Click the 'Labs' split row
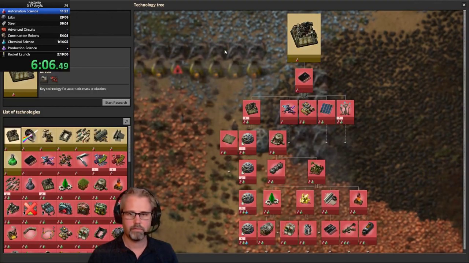Viewport: 469px width, 263px height. click(x=34, y=17)
